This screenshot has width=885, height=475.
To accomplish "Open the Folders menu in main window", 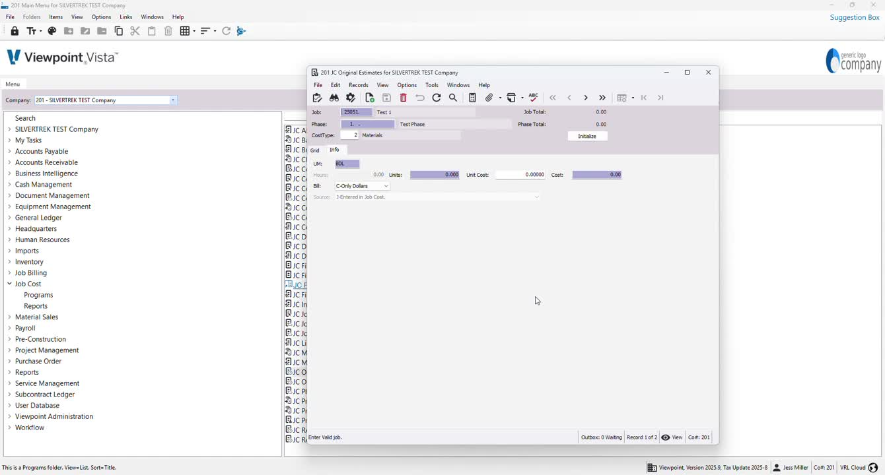I will [32, 17].
